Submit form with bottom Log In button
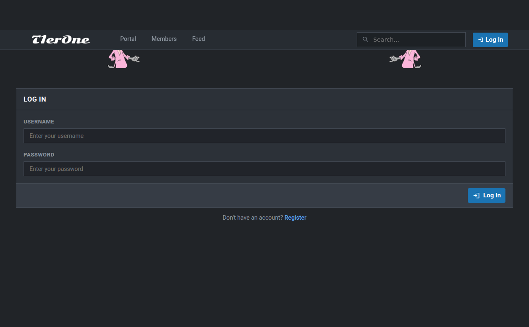This screenshot has width=529, height=327. coord(486,196)
